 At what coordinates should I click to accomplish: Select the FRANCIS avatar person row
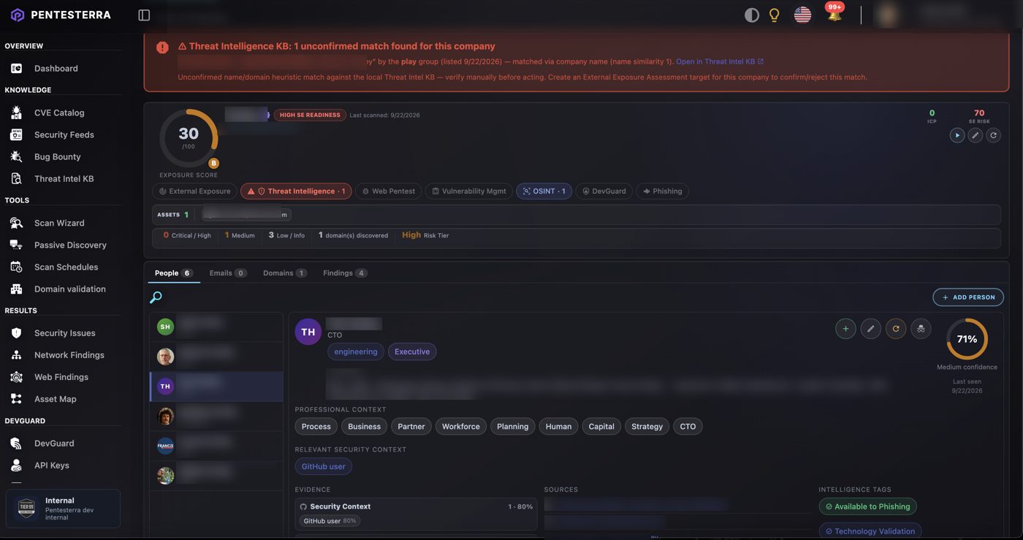point(216,445)
